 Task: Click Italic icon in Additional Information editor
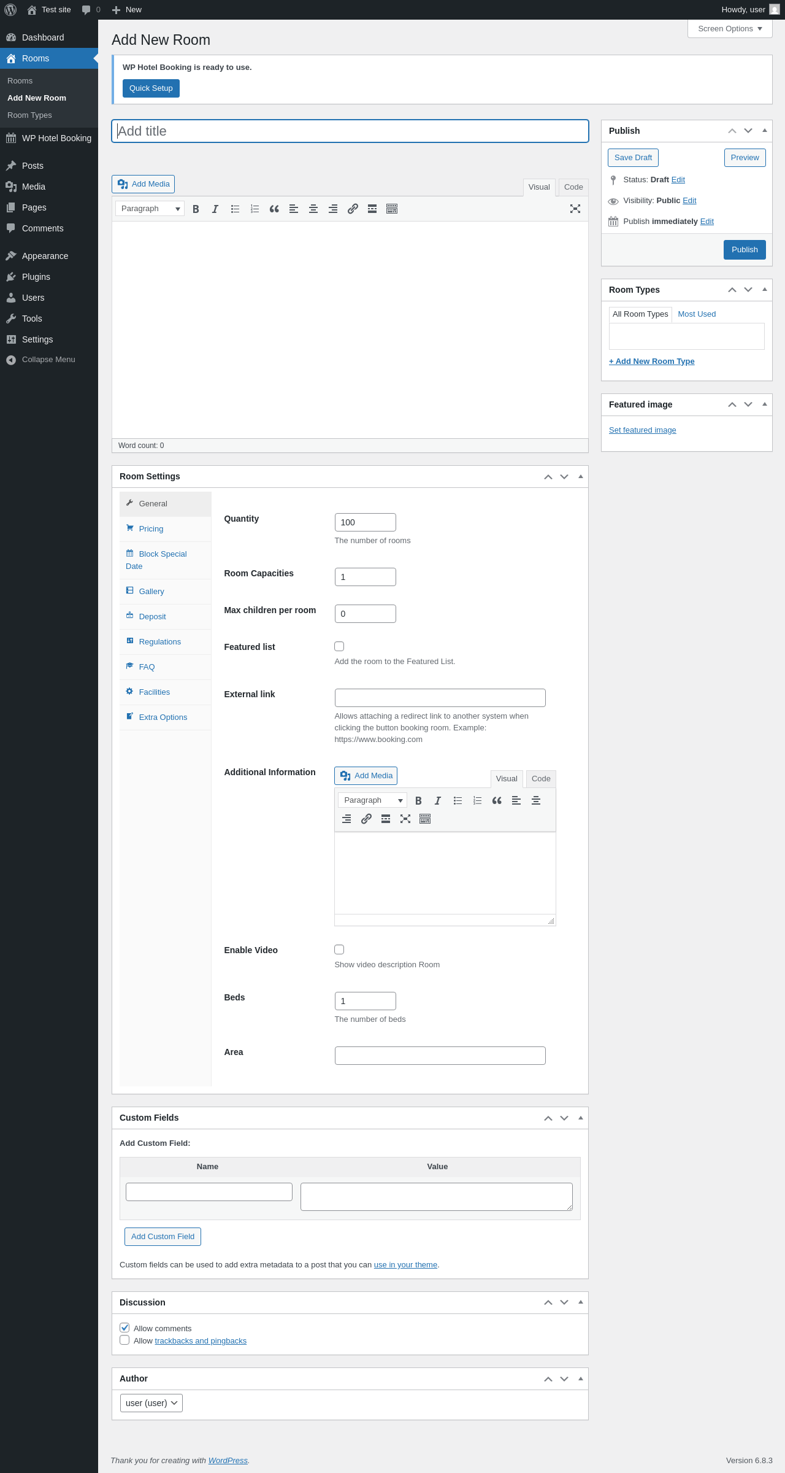(x=438, y=801)
